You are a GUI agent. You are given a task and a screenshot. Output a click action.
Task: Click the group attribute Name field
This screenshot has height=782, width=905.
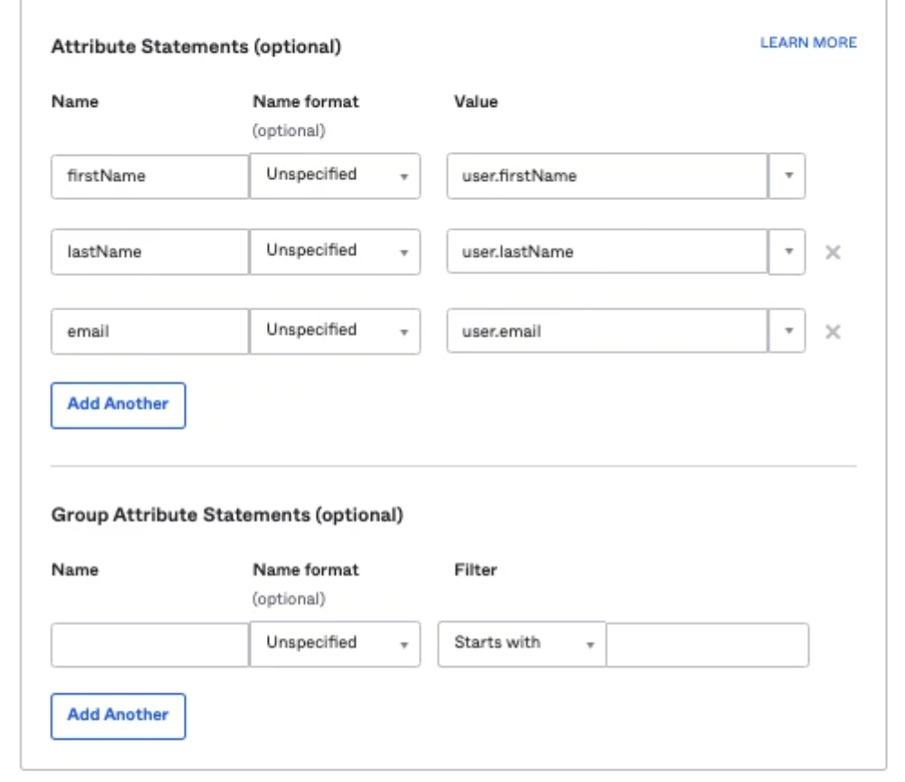tap(150, 645)
